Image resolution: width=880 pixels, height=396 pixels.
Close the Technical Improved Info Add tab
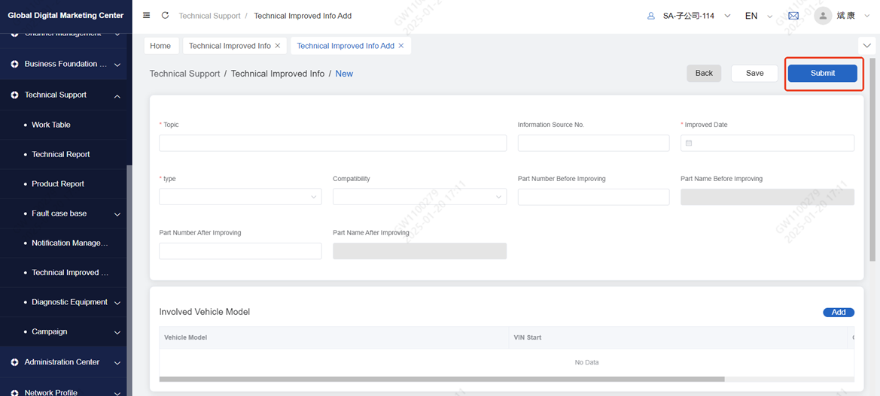pyautogui.click(x=401, y=46)
